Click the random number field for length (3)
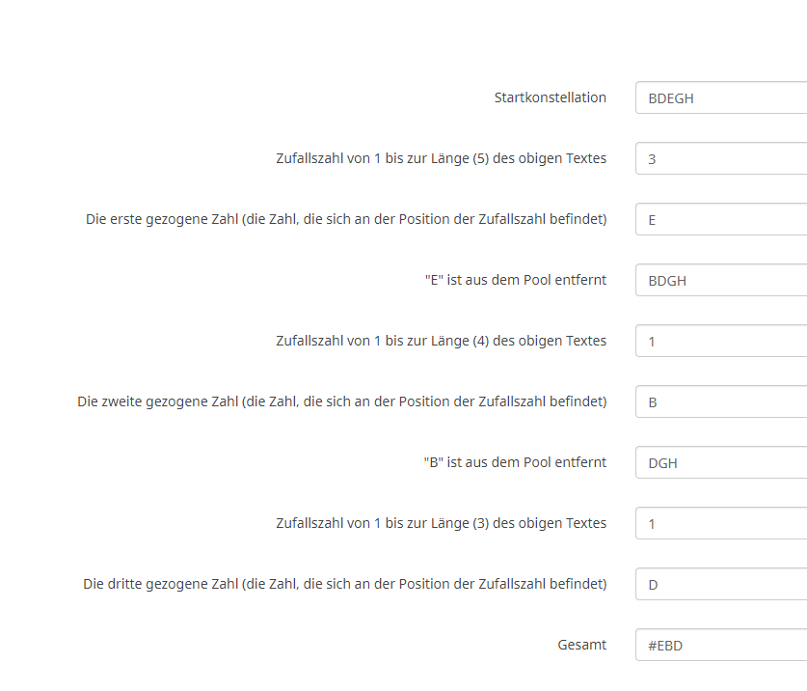This screenshot has height=691, width=807. point(720,524)
